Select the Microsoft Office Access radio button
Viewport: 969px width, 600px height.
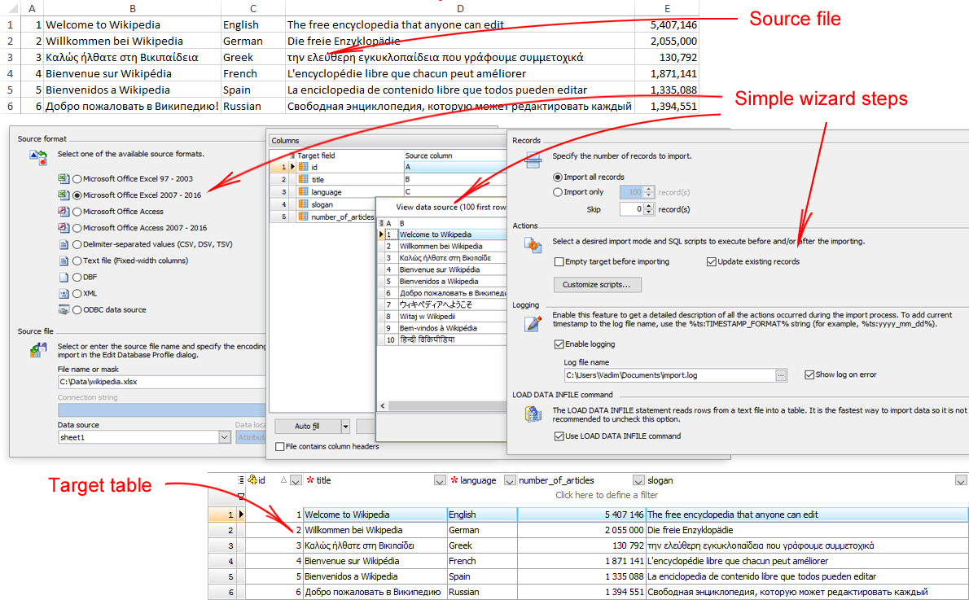[77, 211]
